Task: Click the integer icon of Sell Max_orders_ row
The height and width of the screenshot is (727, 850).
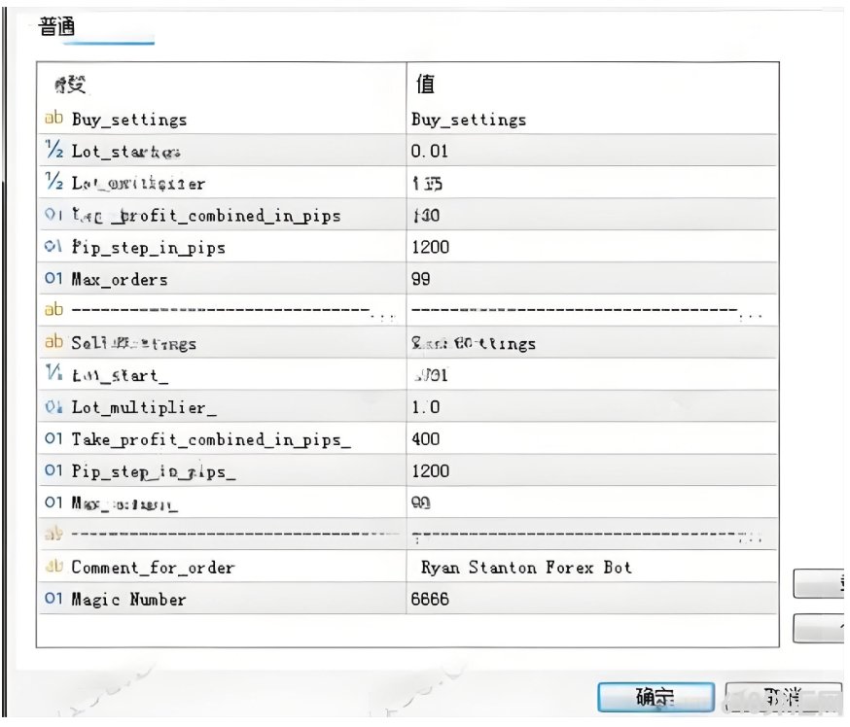Action: [53, 502]
